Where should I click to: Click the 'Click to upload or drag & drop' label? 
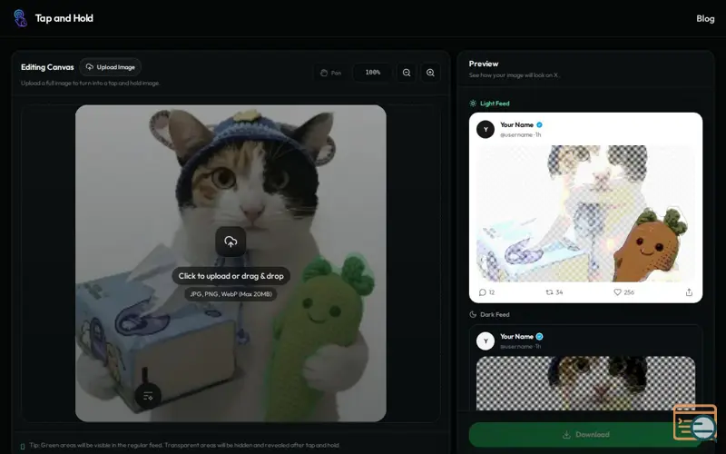(231, 276)
